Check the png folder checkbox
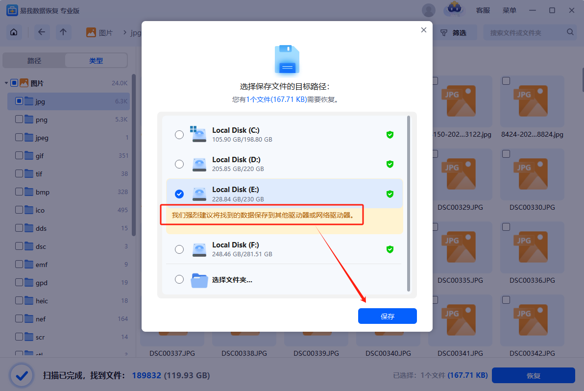This screenshot has height=391, width=584. (x=19, y=119)
